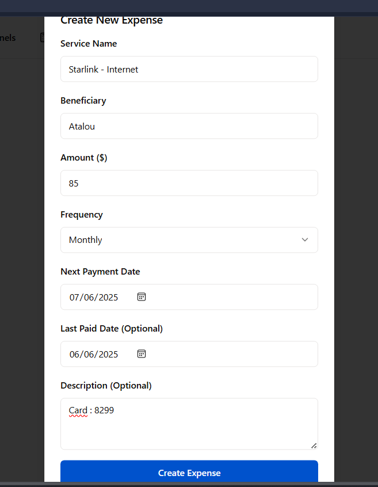Open the Monthly frequency selector
Image resolution: width=378 pixels, height=487 pixels.
pos(189,240)
